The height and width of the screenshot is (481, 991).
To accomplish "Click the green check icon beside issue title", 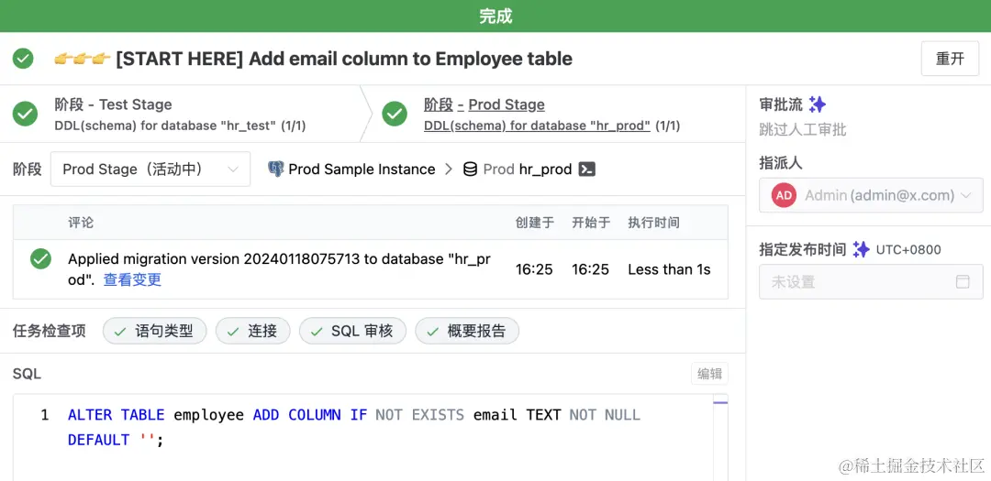I will pyautogui.click(x=23, y=59).
